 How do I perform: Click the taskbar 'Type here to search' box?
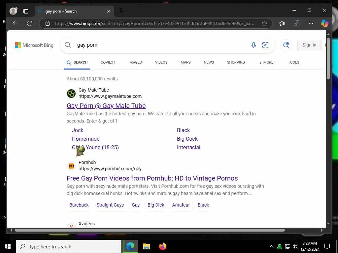pyautogui.click(x=69, y=246)
